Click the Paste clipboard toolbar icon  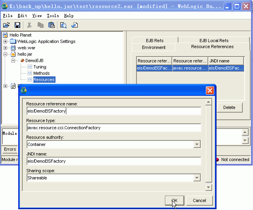pos(52,25)
